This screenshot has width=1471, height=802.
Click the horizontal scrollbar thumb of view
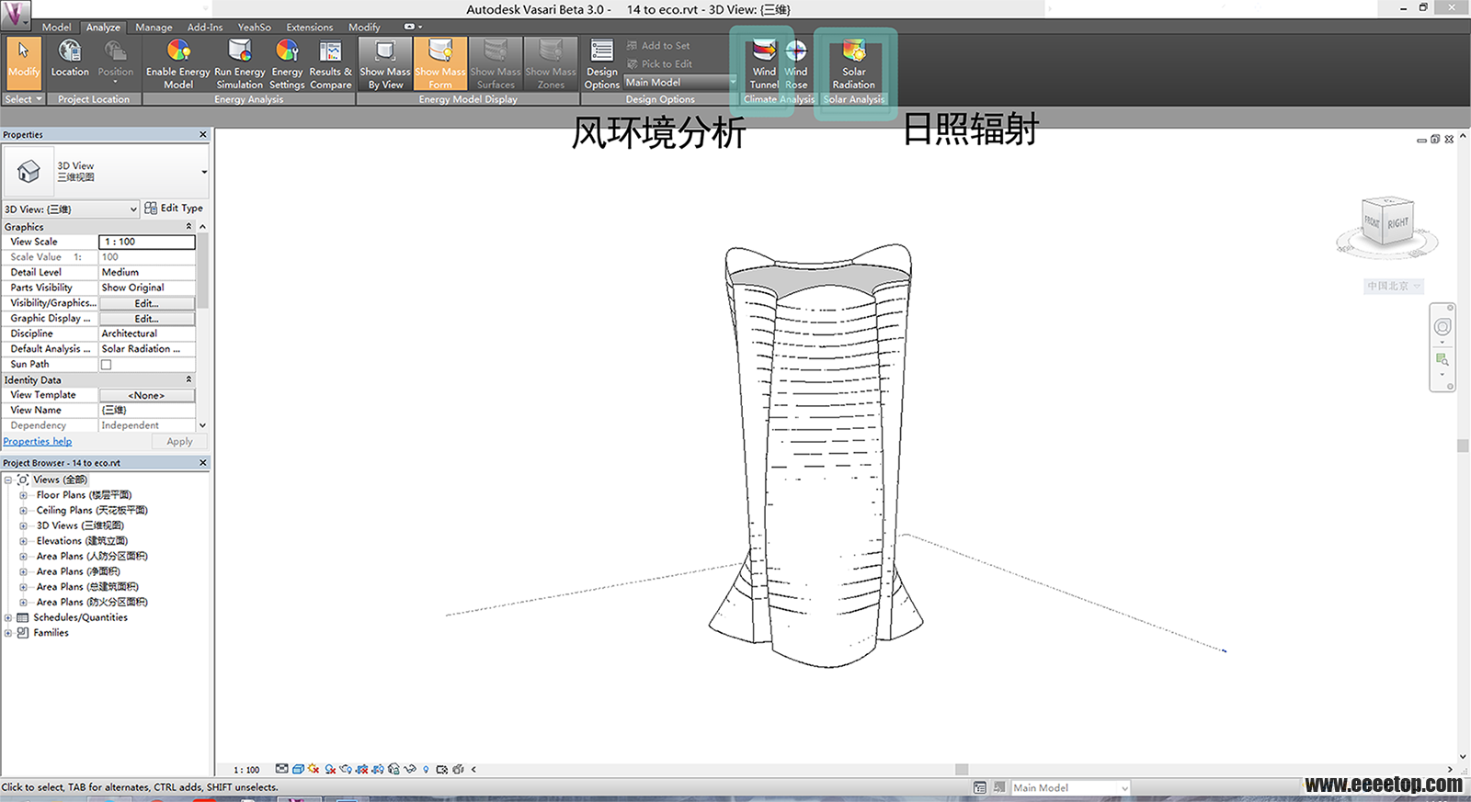[x=962, y=769]
